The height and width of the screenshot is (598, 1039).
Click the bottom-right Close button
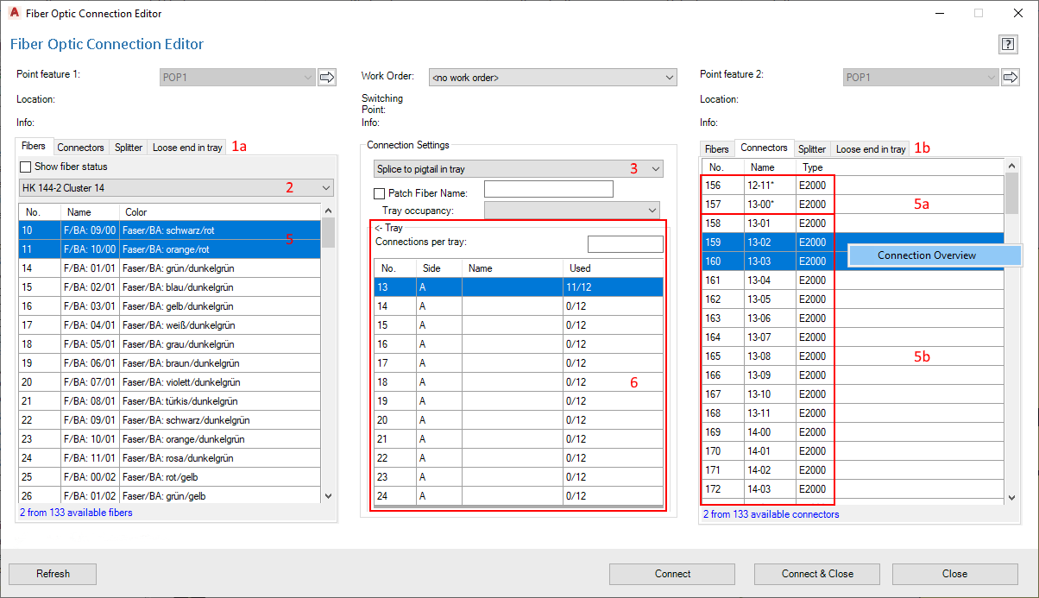point(954,574)
